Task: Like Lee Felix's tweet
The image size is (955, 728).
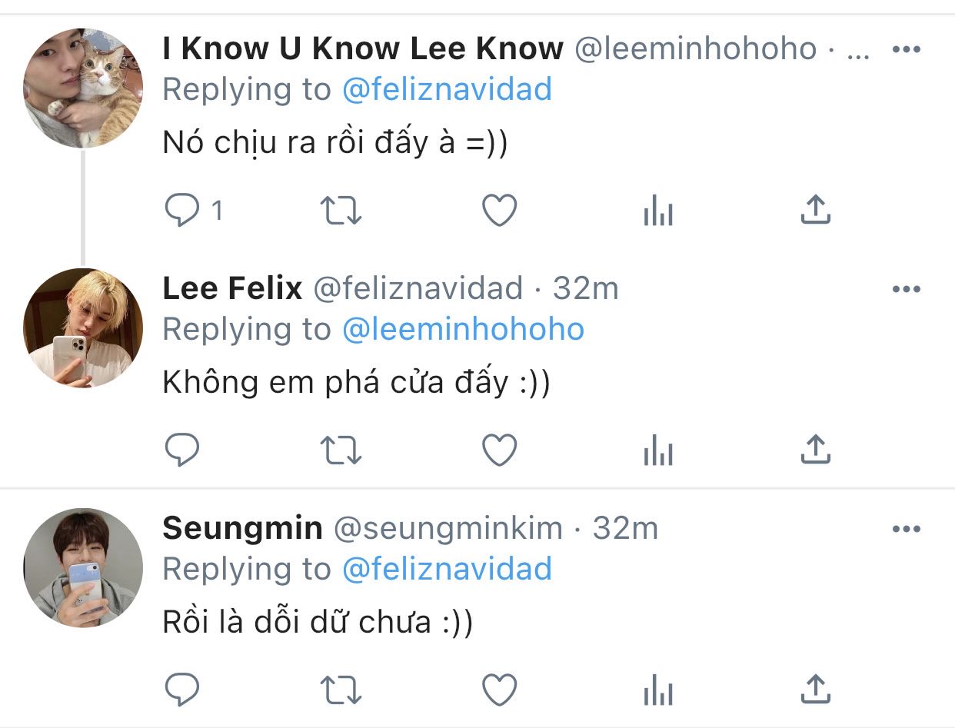Action: (500, 450)
